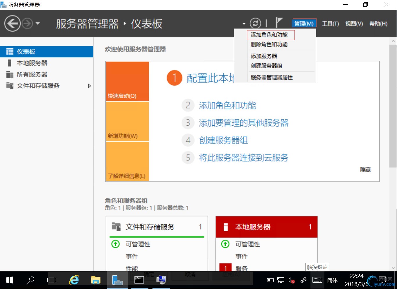Click the 添加角色和功能 welcome link

click(227, 106)
